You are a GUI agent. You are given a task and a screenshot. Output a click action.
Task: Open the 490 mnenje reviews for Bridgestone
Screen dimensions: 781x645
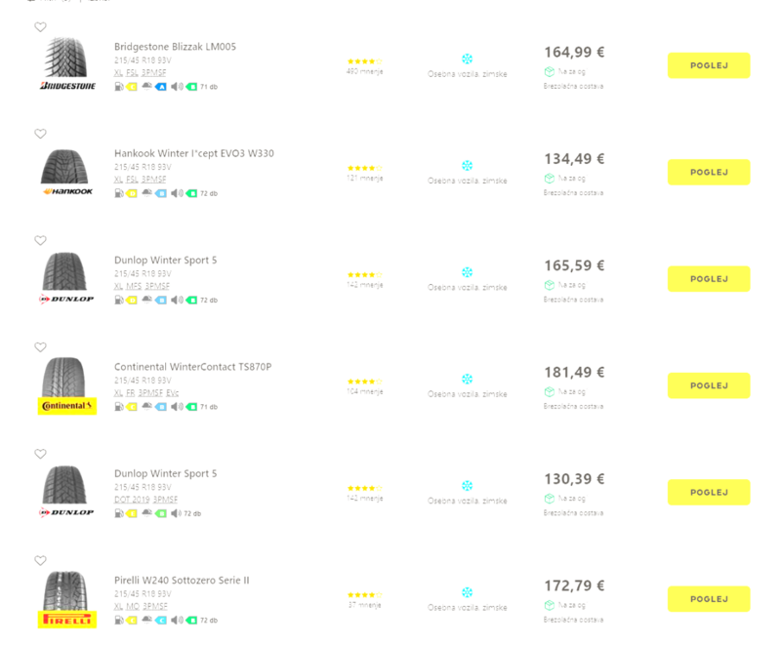[364, 71]
